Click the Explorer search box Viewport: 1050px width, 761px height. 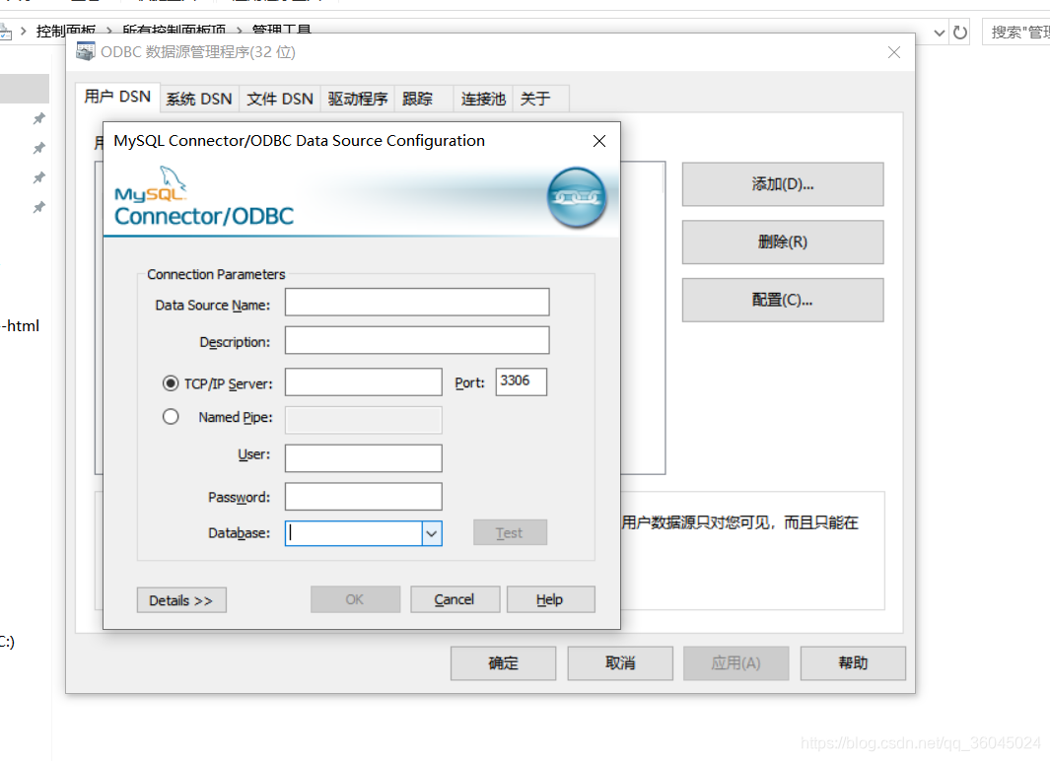[1016, 33]
